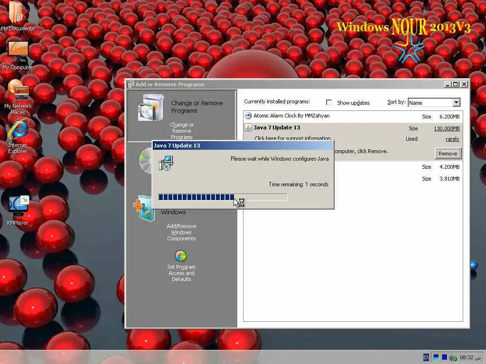The width and height of the screenshot is (486, 364).
Task: Click the Add/Remove Windows Components icon
Action: tap(144, 208)
